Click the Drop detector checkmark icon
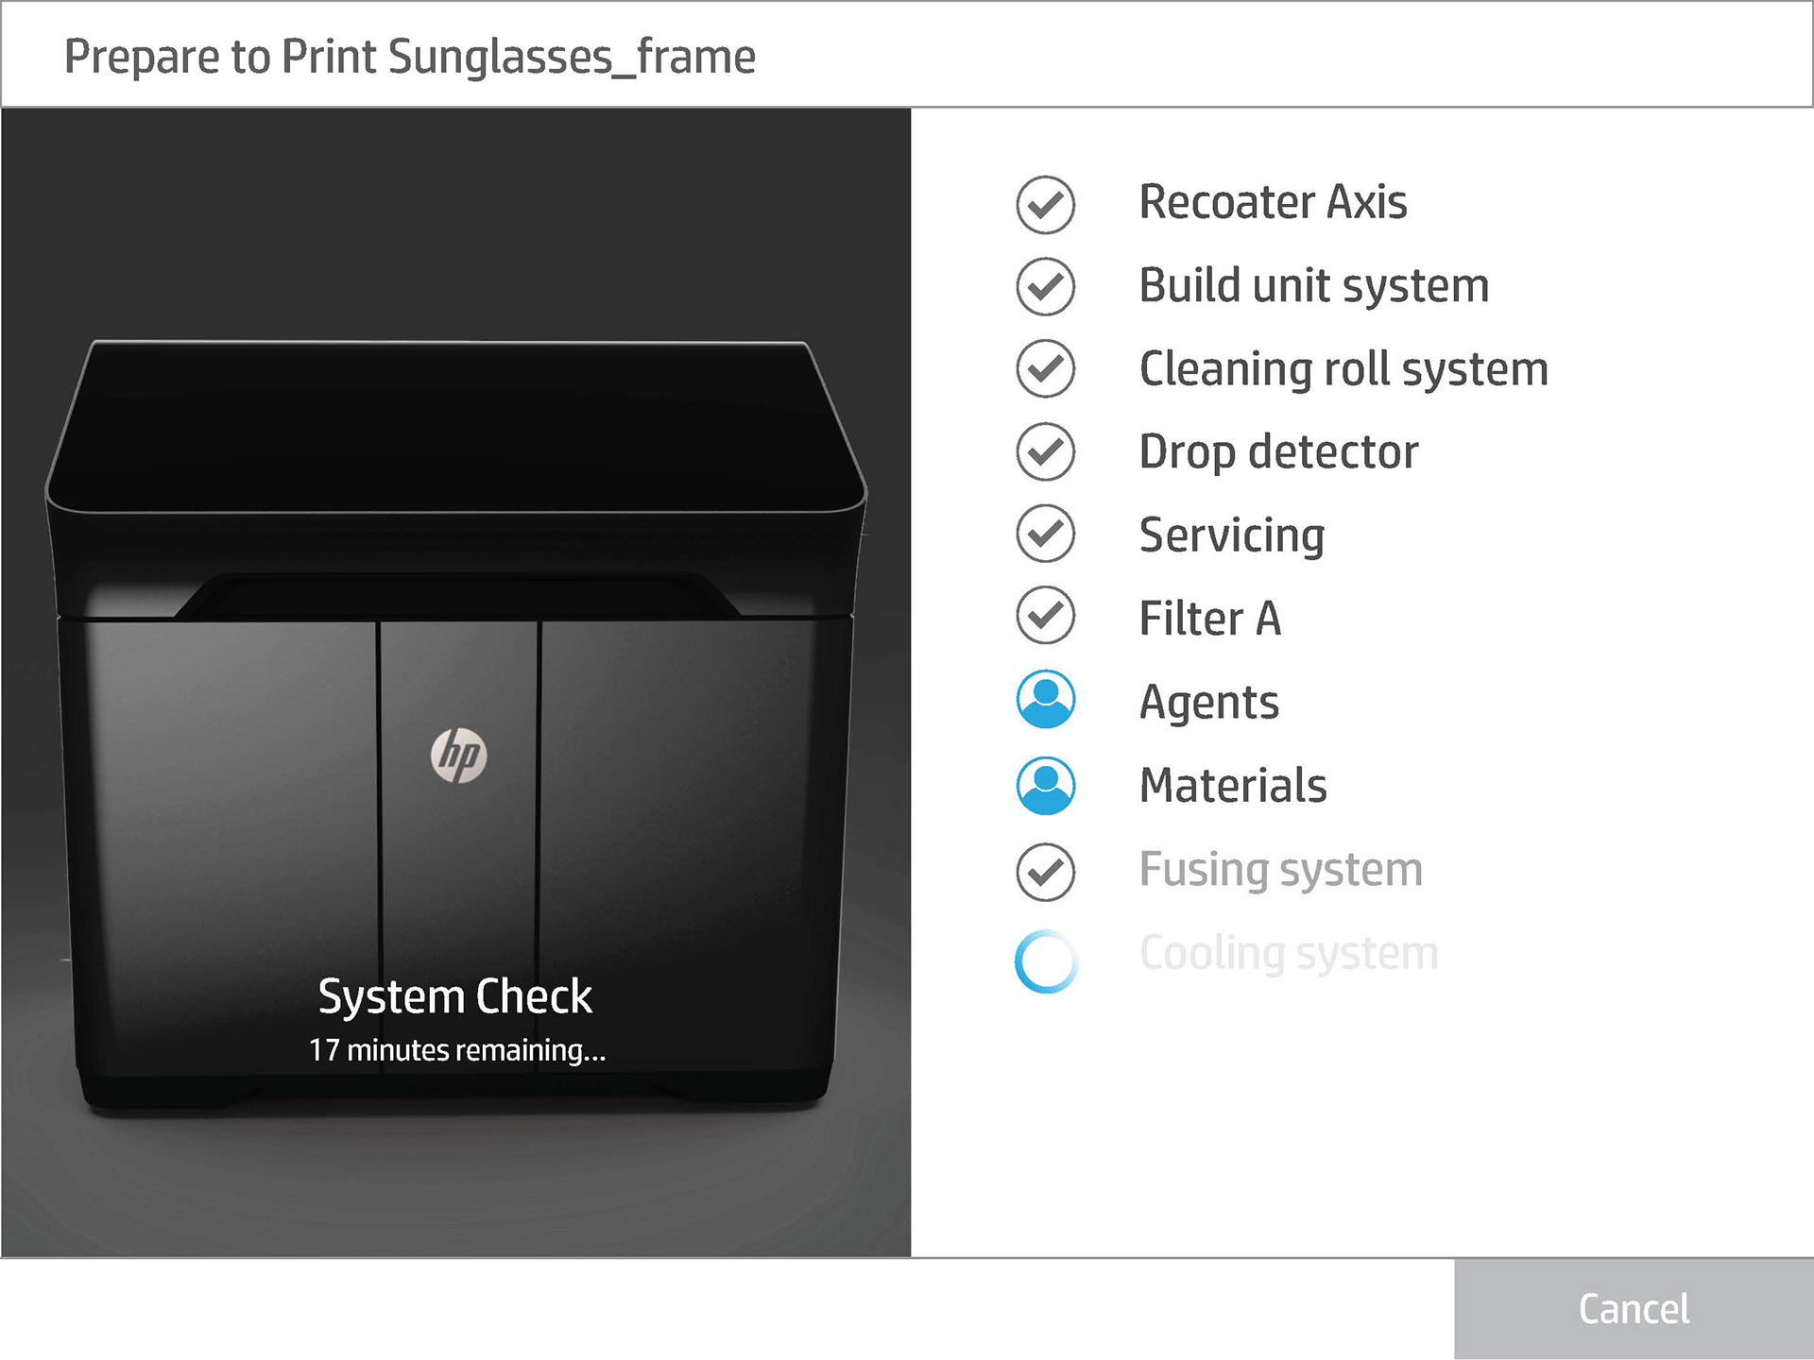The width and height of the screenshot is (1814, 1360). (x=1045, y=451)
